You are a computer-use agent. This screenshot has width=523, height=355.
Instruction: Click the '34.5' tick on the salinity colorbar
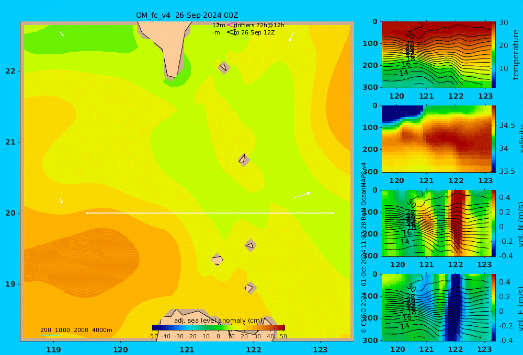(x=507, y=125)
